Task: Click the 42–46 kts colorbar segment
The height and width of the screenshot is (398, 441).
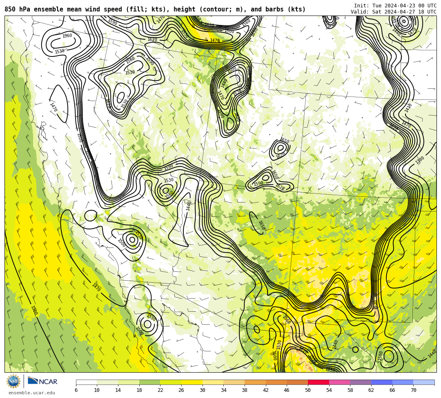Action: [x=276, y=382]
